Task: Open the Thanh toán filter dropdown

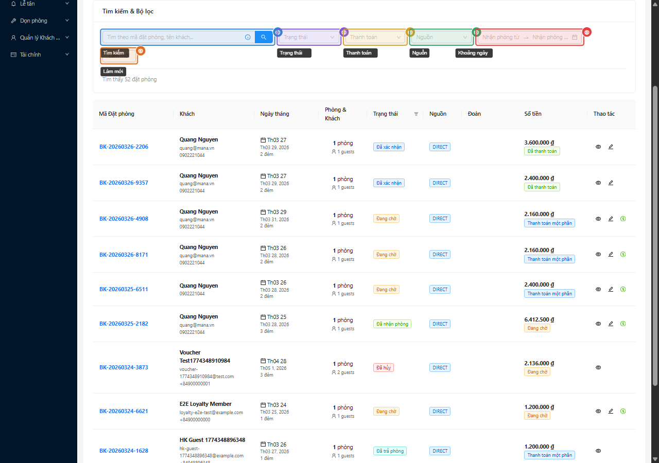Action: coord(375,37)
